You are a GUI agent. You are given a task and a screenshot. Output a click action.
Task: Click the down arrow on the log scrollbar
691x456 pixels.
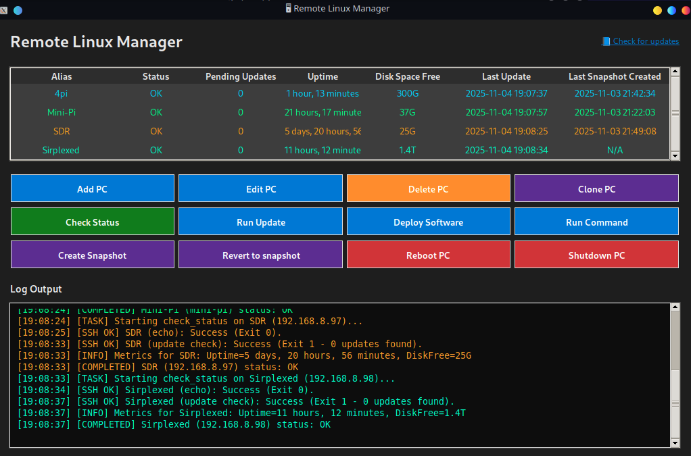point(675,444)
